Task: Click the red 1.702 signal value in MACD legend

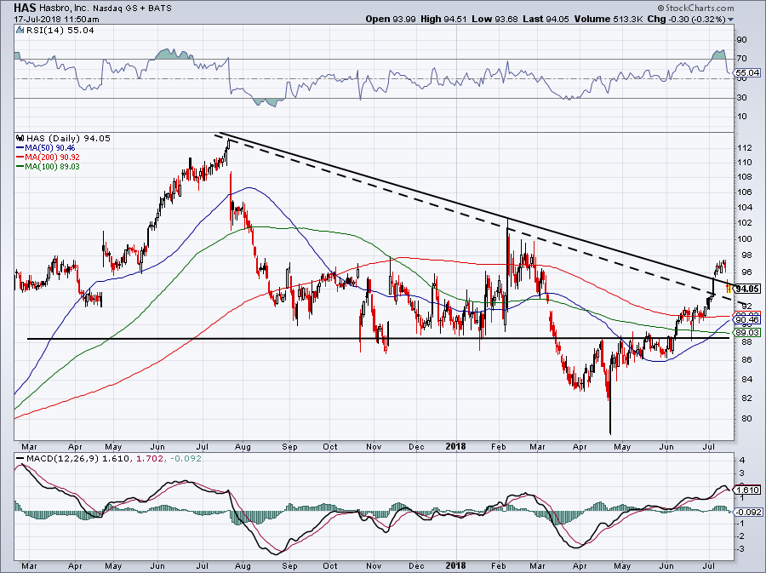Action: [x=148, y=459]
